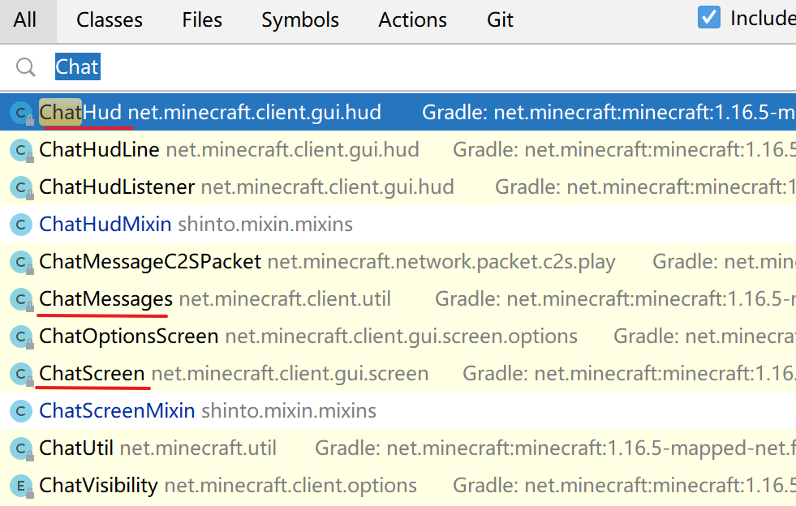Click the magnifying glass search icon
796x506 pixels.
[x=25, y=67]
